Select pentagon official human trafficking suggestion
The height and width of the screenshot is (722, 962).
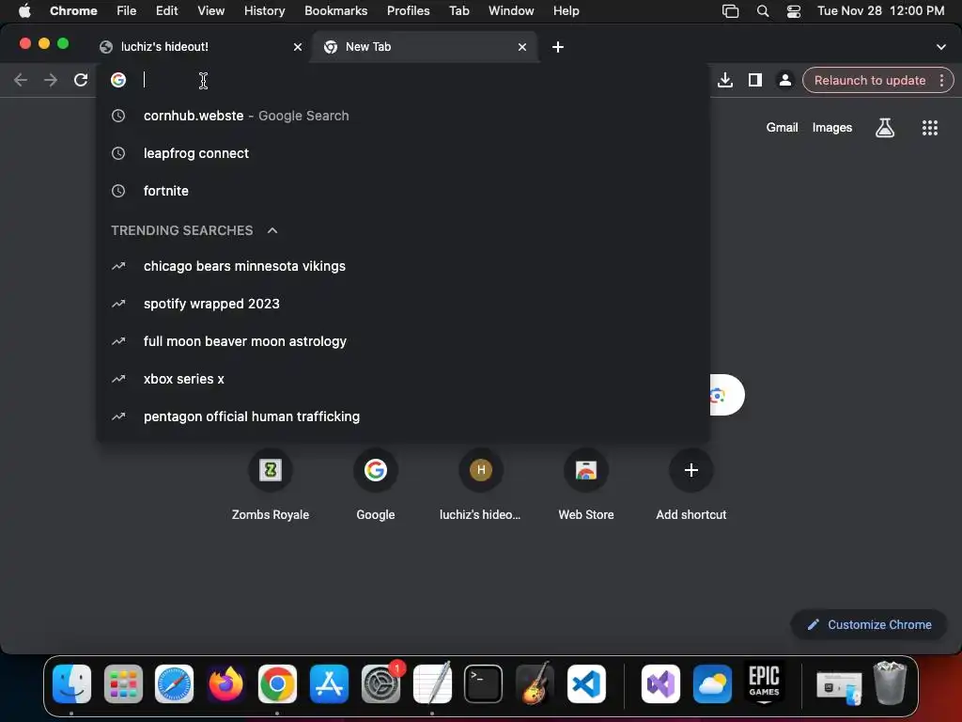[x=403, y=416]
